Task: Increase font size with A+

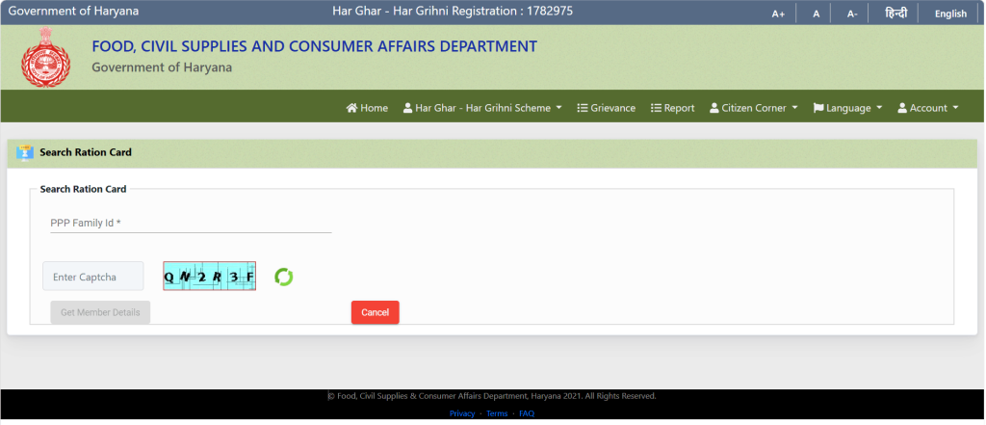Action: pyautogui.click(x=778, y=13)
